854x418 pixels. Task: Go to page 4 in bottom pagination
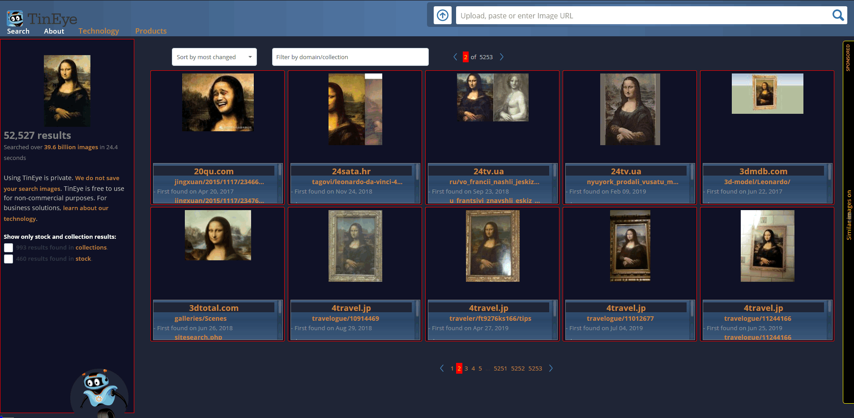pyautogui.click(x=473, y=368)
